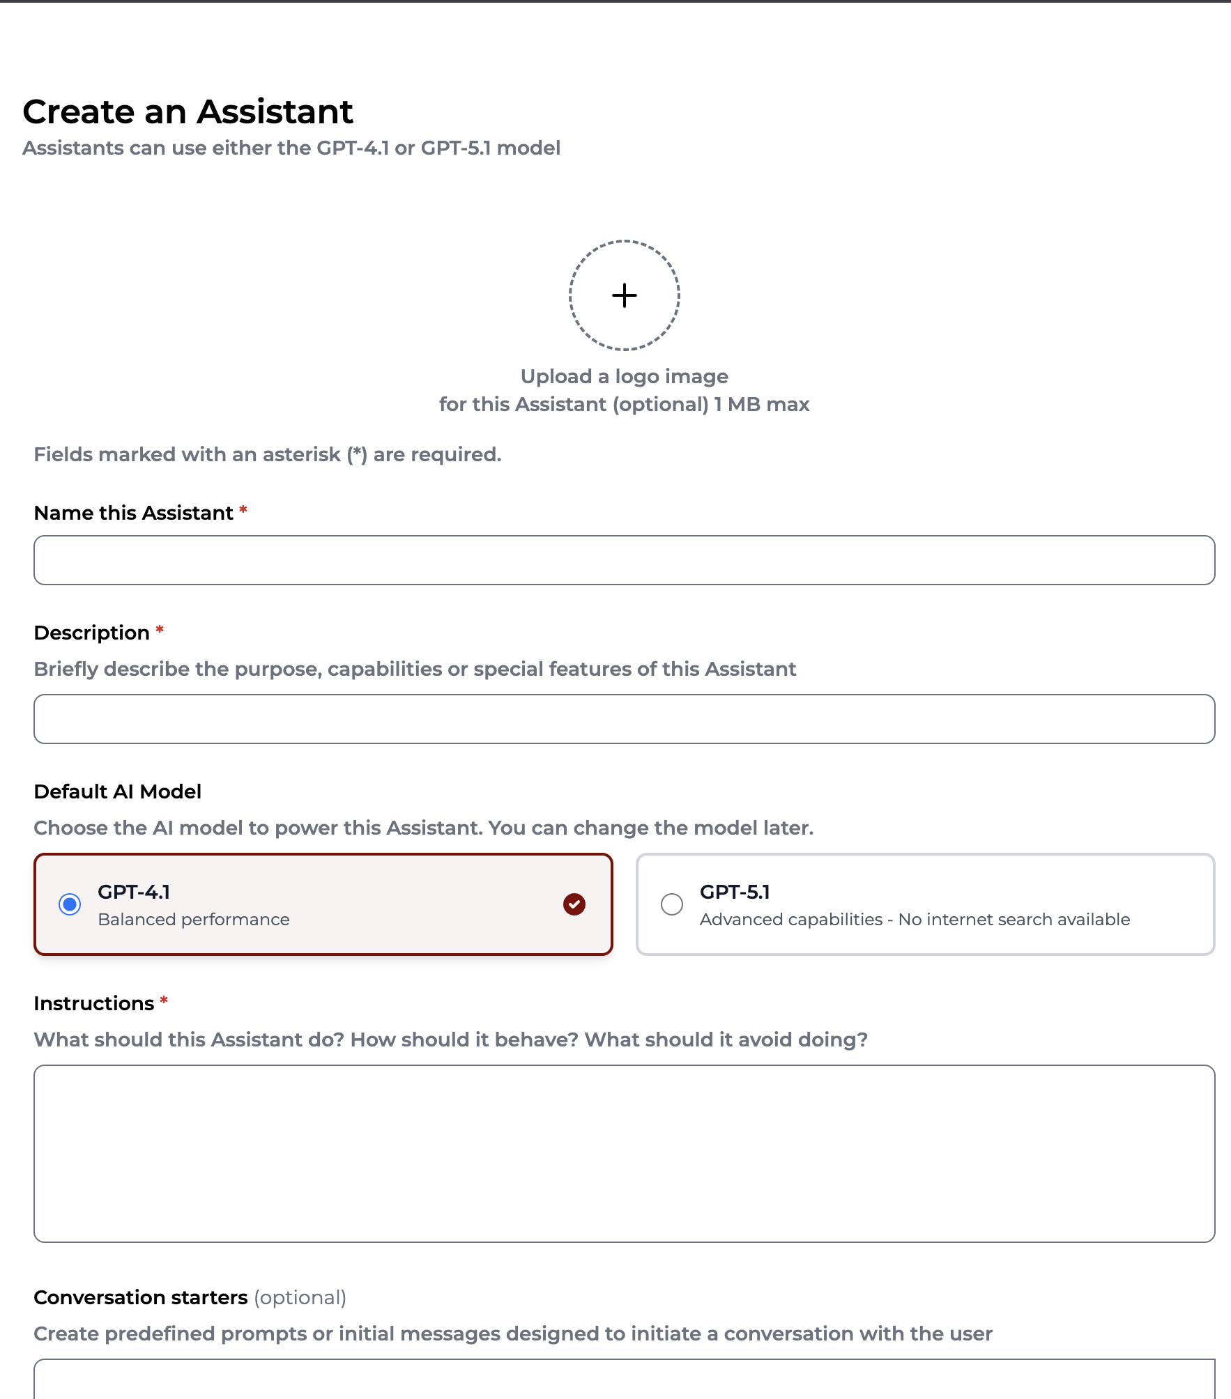Click the red checkmark badge on GPT-4.1
Viewport: 1231px width, 1399px height.
pyautogui.click(x=574, y=904)
